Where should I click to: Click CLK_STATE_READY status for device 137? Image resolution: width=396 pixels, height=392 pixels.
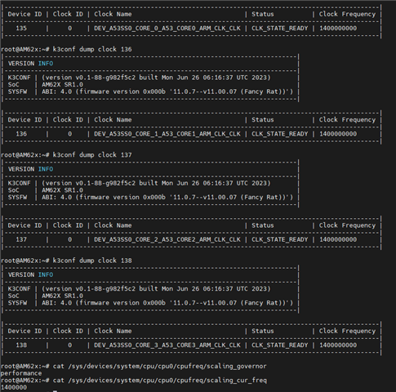point(279,239)
